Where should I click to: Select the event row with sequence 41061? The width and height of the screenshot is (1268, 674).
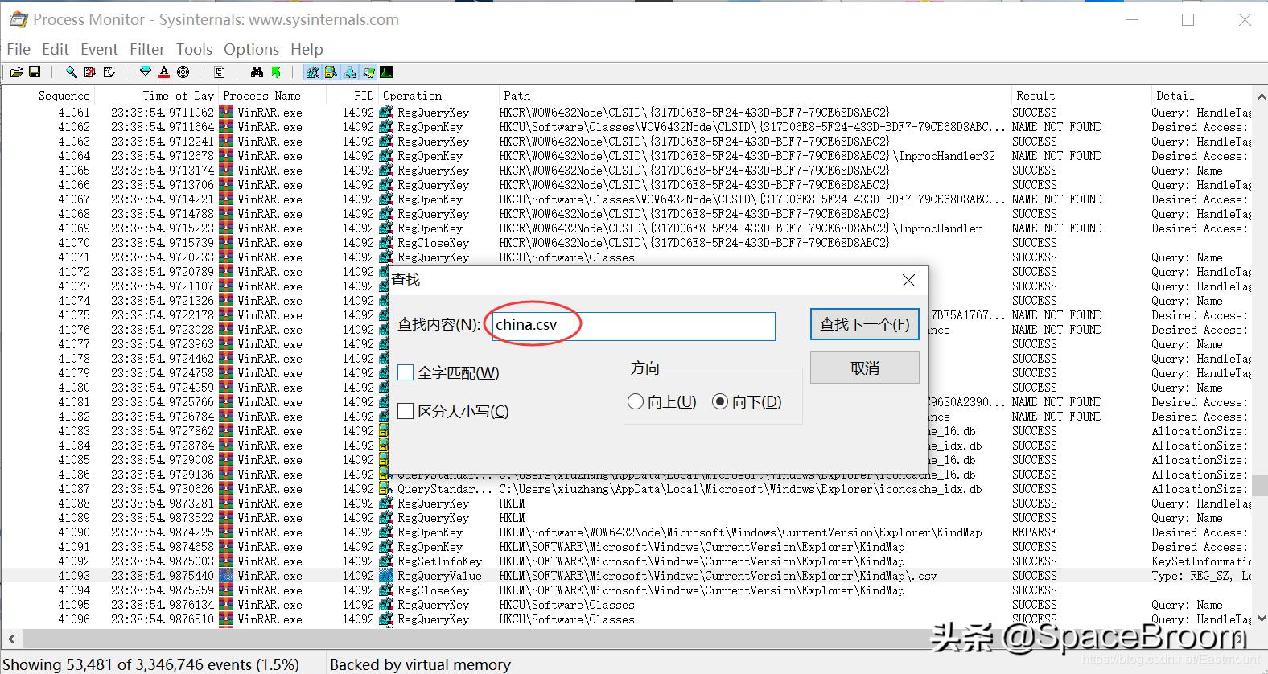pyautogui.click(x=626, y=113)
